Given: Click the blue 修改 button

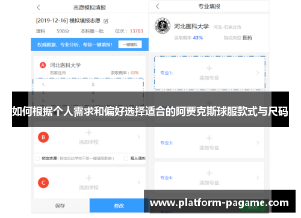Looking at the screenshot, I should (119, 206).
